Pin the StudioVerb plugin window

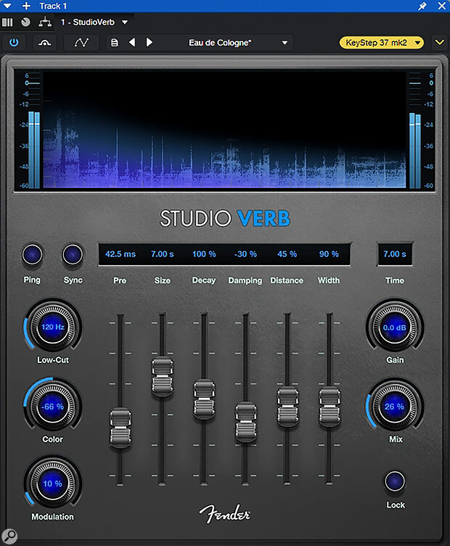tap(422, 6)
